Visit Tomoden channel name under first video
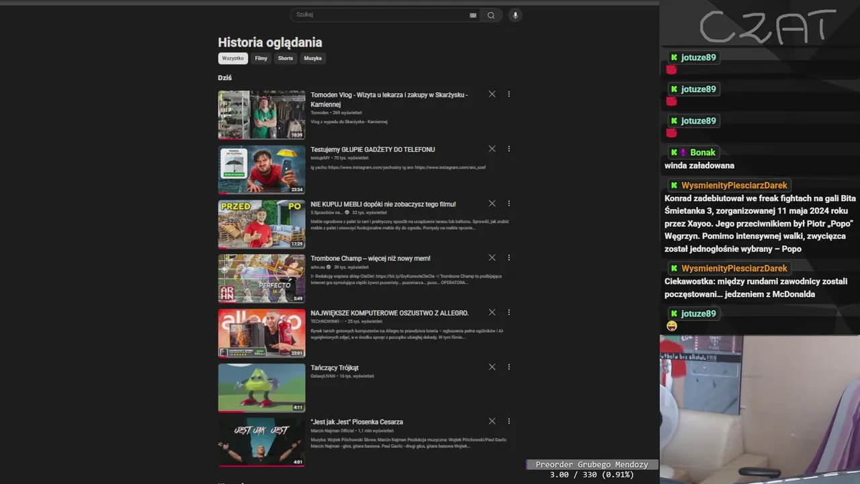The width and height of the screenshot is (860, 484). click(320, 113)
